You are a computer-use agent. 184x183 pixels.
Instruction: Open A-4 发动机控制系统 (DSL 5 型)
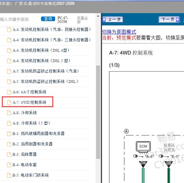(x=42, y=61)
